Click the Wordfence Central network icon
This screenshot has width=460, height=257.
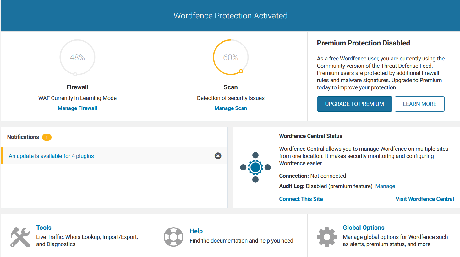(255, 167)
